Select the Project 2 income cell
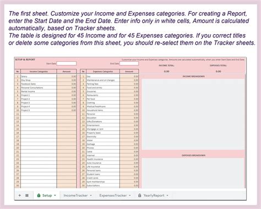This screenshot has height=209, width=261. (x=39, y=99)
